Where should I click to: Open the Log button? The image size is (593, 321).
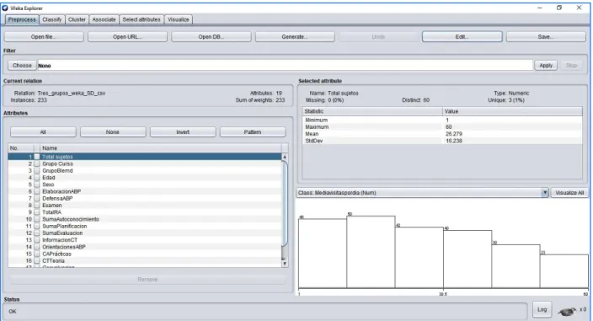pos(542,310)
